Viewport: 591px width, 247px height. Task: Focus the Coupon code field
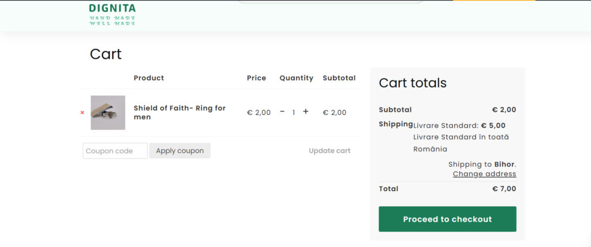(115, 151)
